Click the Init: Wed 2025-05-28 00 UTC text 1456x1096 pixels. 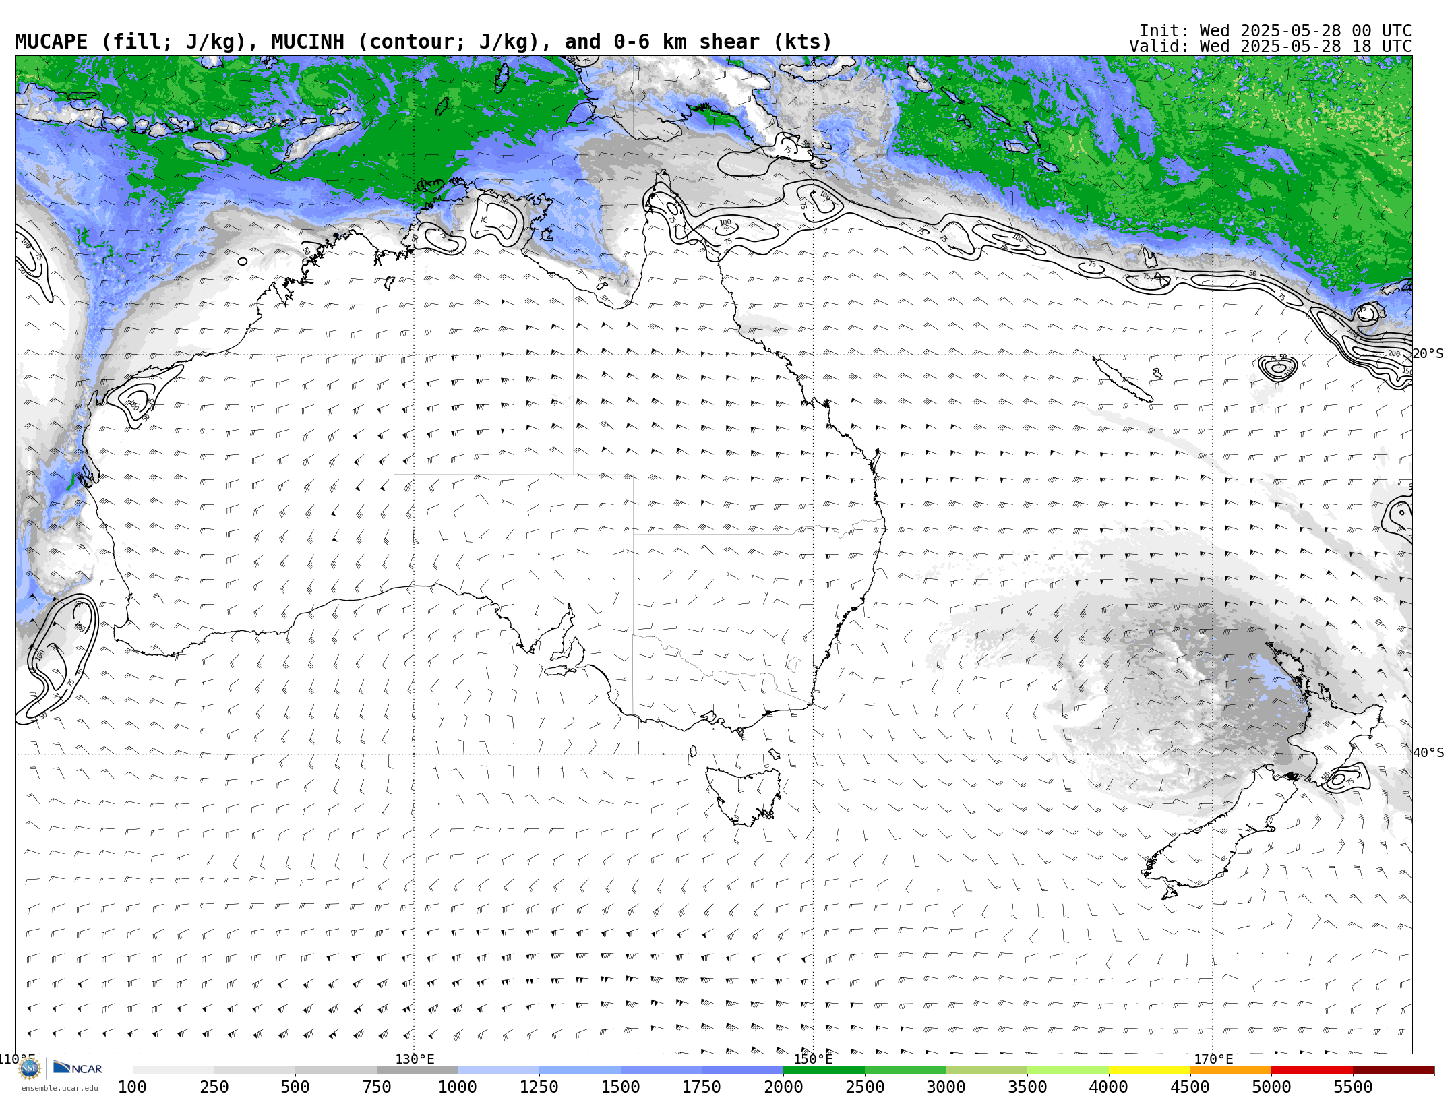click(x=1275, y=31)
